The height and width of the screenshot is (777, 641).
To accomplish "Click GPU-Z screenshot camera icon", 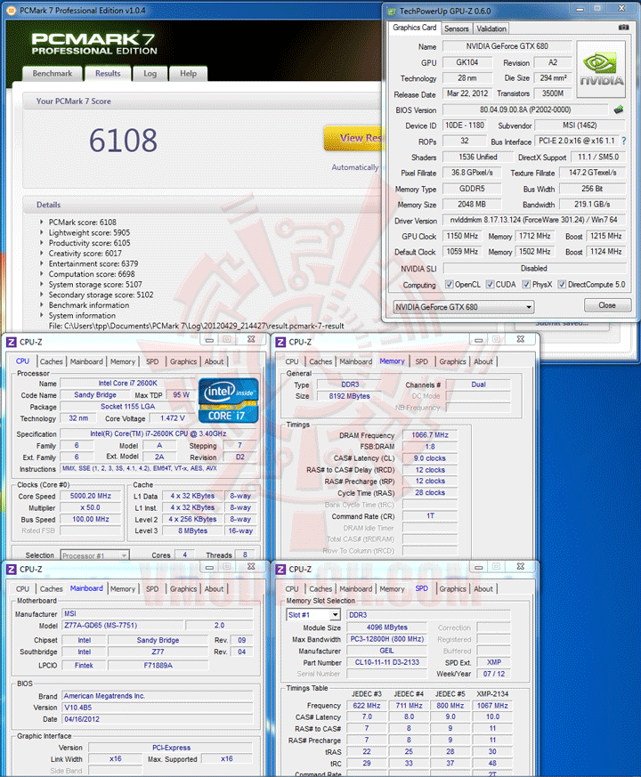I will 624,28.
